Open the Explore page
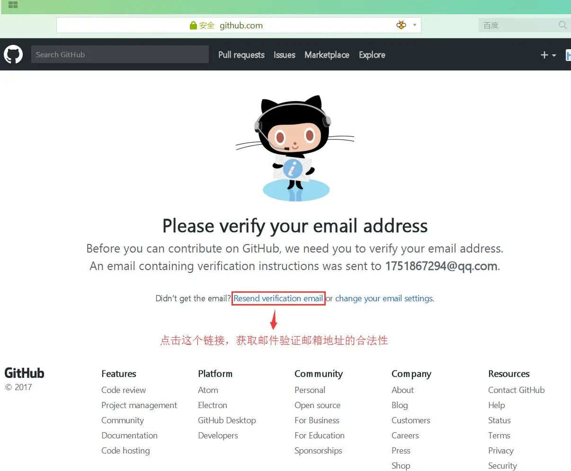This screenshot has height=471, width=571. point(372,55)
